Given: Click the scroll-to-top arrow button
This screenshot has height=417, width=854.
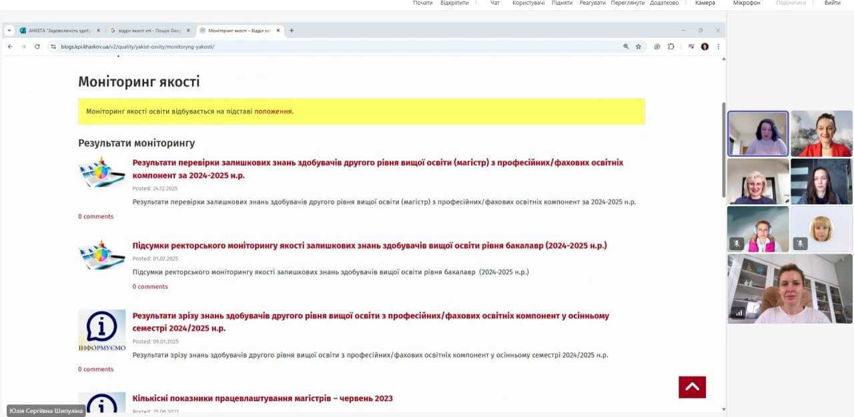Looking at the screenshot, I should pyautogui.click(x=692, y=387).
